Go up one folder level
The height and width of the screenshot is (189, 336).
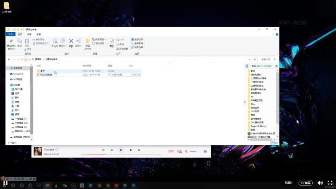(x=22, y=59)
